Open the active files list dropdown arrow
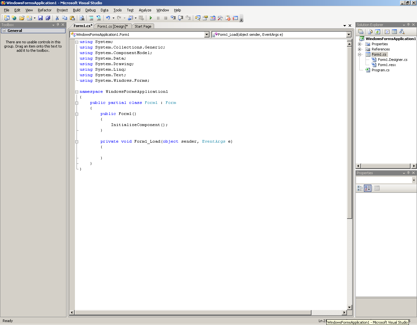Image resolution: width=417 pixels, height=325 pixels. point(345,25)
